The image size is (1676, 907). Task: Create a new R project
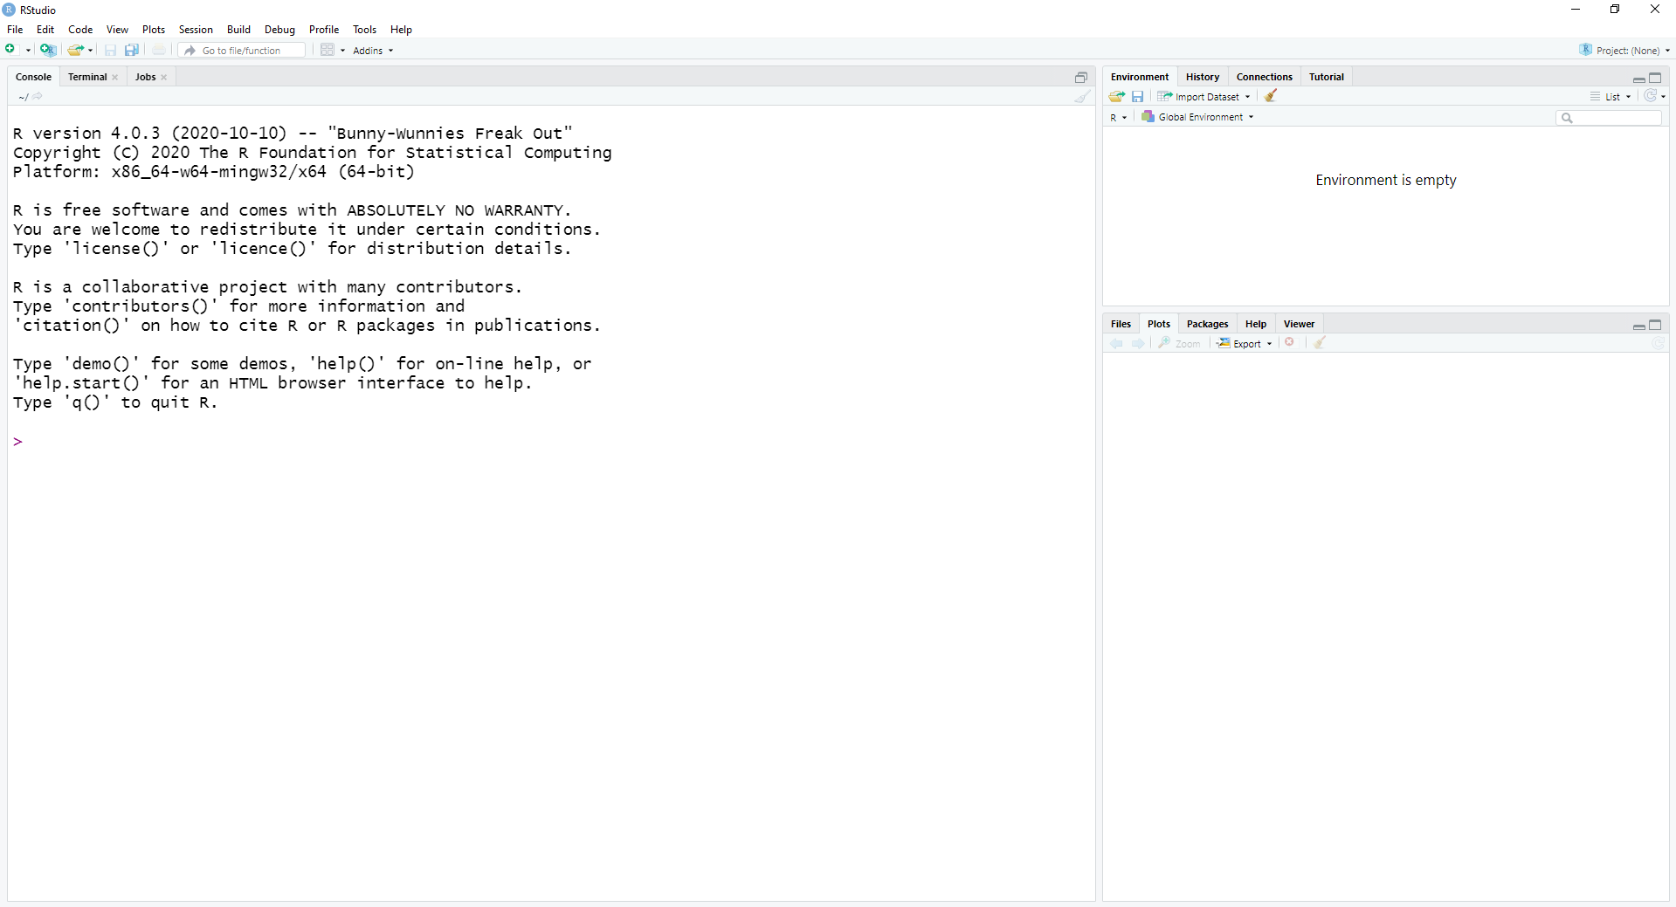(48, 50)
